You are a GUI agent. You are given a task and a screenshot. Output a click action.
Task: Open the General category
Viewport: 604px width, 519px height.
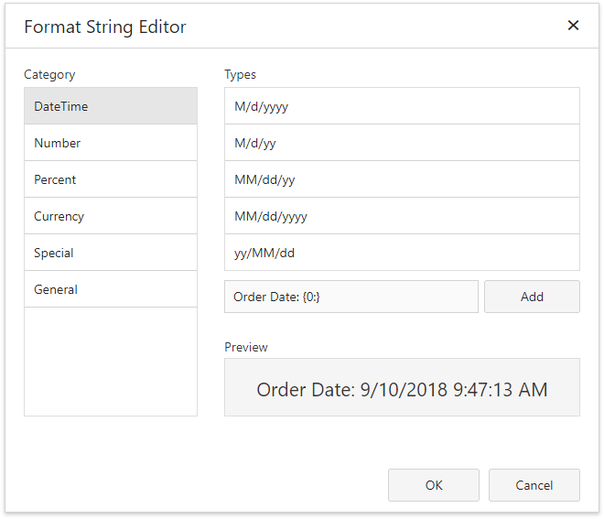(110, 289)
